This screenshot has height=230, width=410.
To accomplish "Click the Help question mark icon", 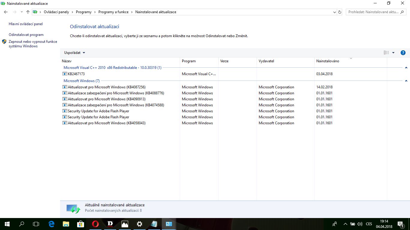I will (x=403, y=53).
